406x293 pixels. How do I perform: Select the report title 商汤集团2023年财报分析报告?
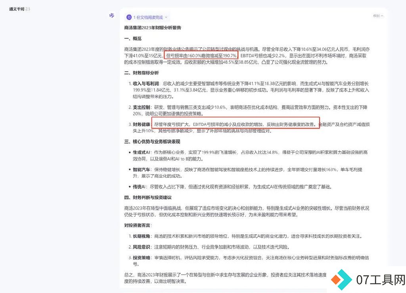(x=153, y=28)
